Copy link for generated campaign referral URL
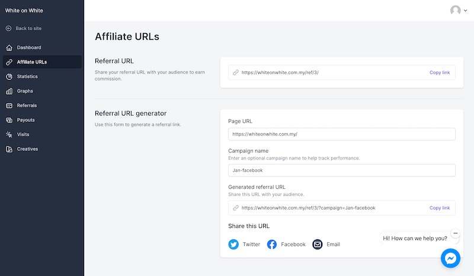 (439, 208)
